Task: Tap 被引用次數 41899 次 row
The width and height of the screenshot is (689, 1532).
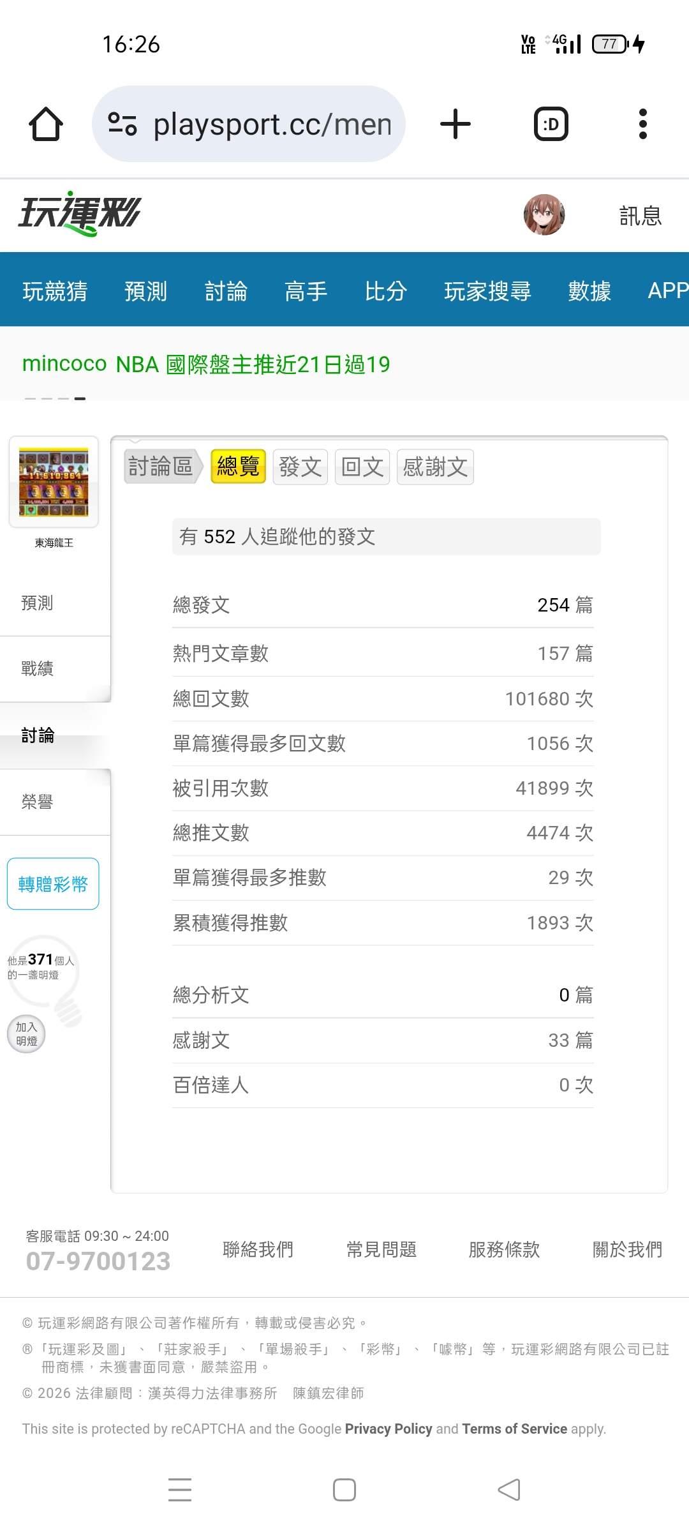Action: (x=383, y=788)
